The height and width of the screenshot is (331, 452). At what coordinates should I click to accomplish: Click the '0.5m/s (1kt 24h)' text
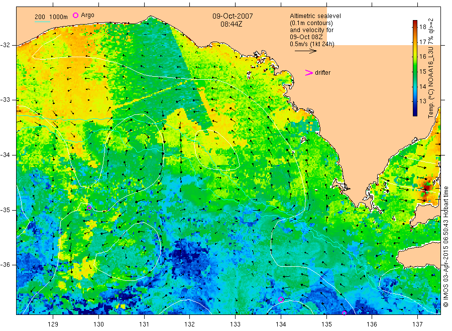pos(312,44)
